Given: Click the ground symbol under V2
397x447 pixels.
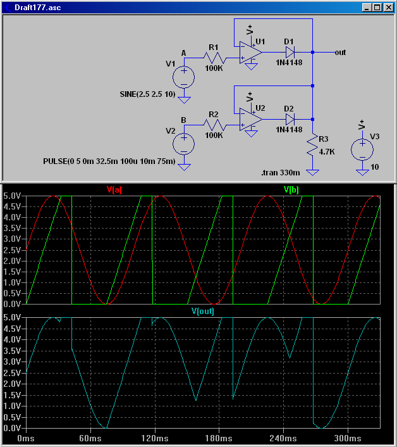Looking at the screenshot, I should (184, 167).
